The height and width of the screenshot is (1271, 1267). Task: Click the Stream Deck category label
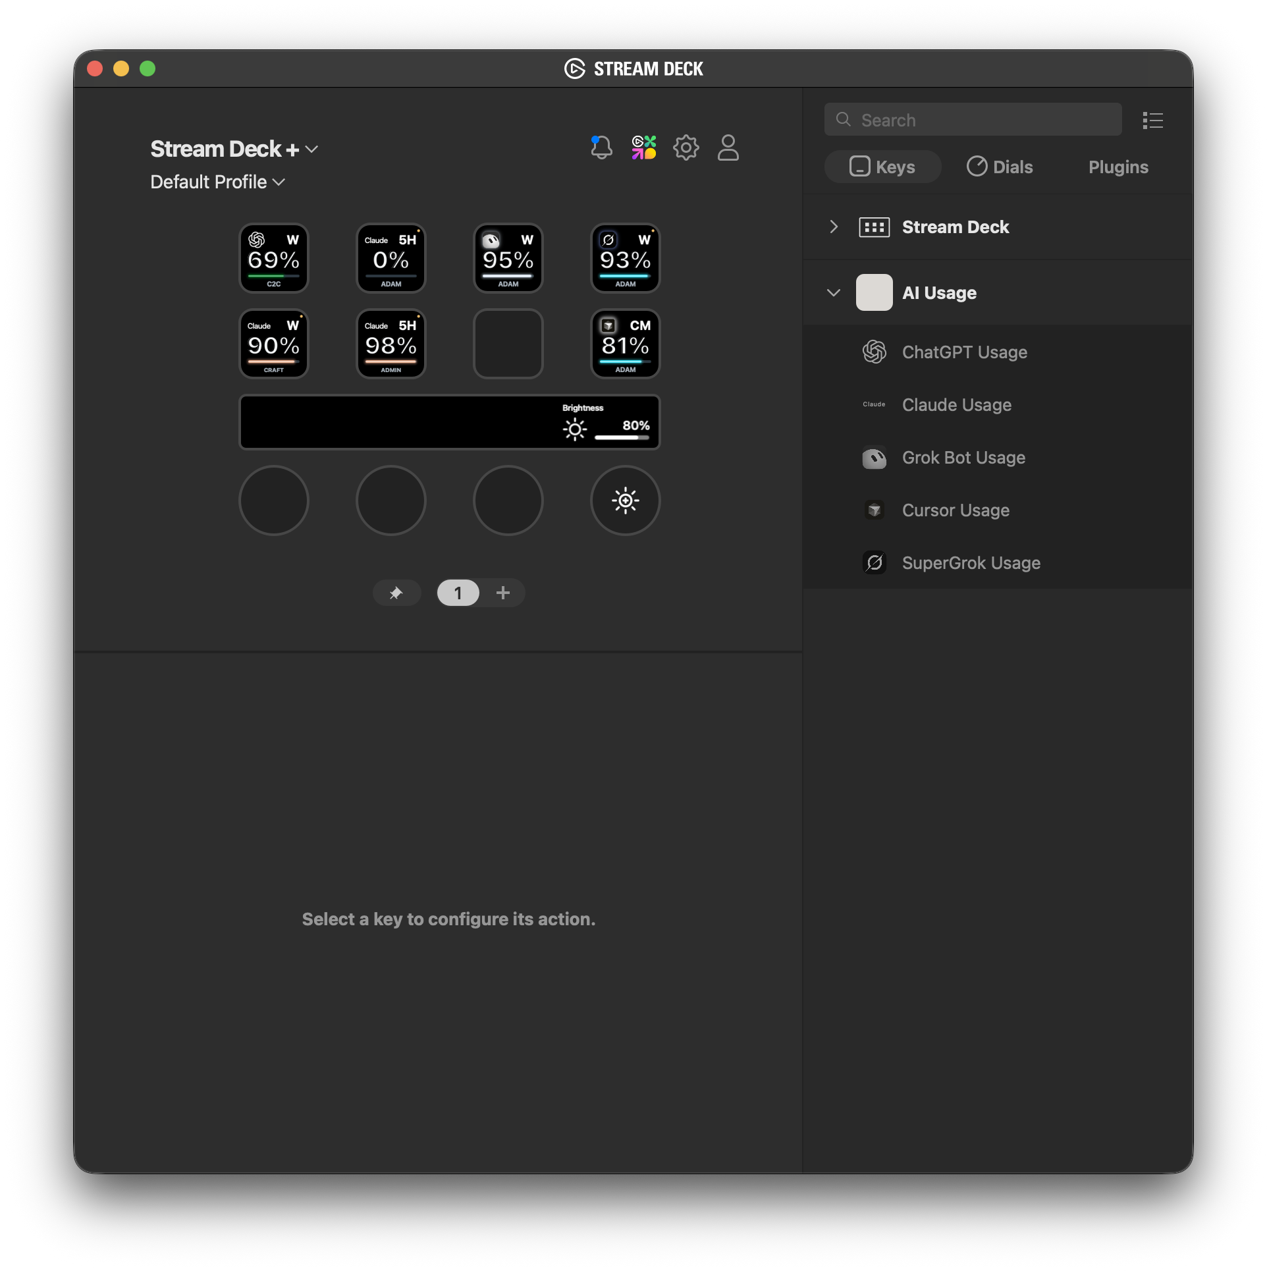tap(955, 227)
